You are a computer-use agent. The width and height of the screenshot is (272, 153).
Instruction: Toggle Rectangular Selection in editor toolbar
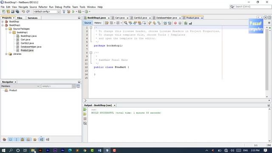144,23
